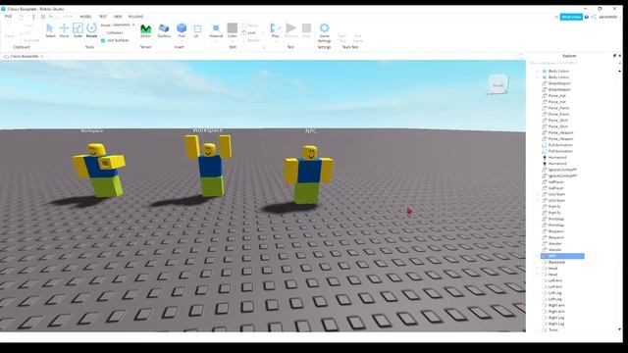Close the Classic Baseplate document tab
Image resolution: width=628 pixels, height=353 pixels.
tap(42, 57)
